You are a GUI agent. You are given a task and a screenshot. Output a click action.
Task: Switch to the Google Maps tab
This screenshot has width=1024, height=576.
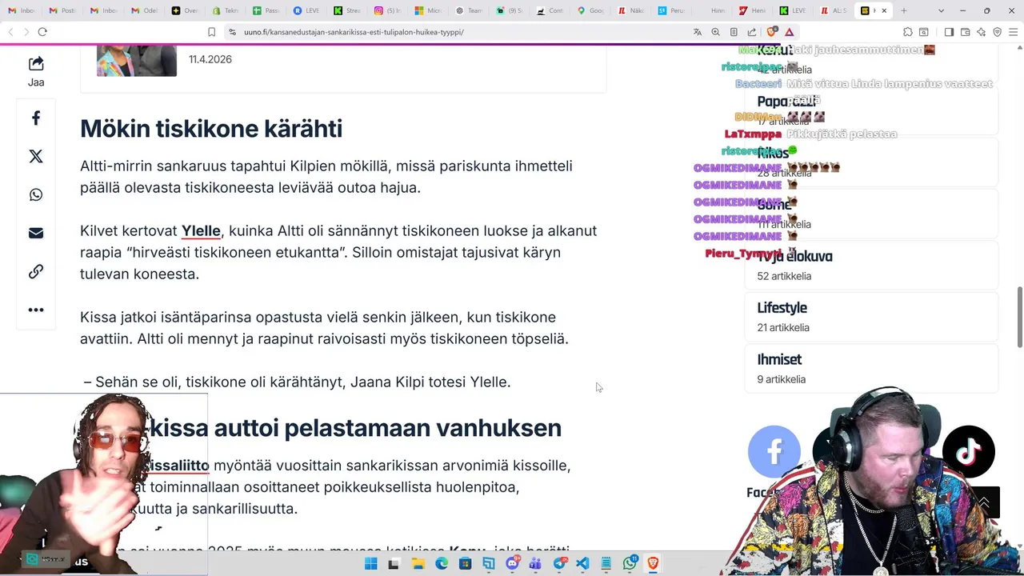tap(591, 10)
